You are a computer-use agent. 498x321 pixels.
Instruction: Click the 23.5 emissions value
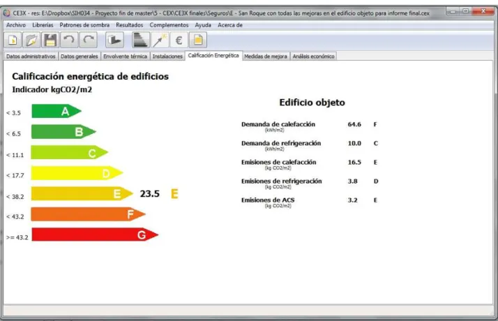(x=149, y=193)
